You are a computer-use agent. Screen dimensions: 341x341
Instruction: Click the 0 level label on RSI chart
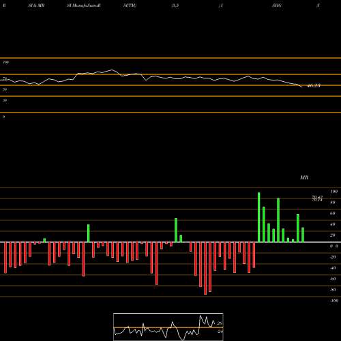point(3,117)
